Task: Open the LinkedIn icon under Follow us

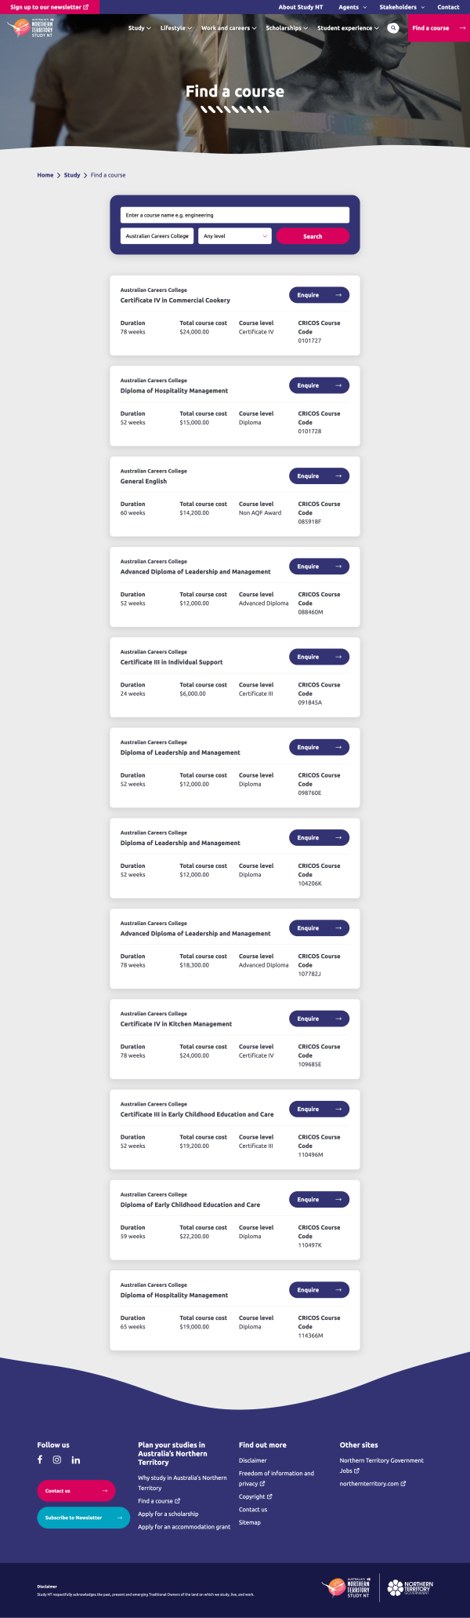Action: (76, 1459)
